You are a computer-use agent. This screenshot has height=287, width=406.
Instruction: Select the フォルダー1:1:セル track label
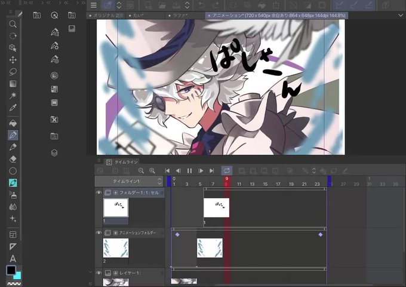click(x=139, y=193)
